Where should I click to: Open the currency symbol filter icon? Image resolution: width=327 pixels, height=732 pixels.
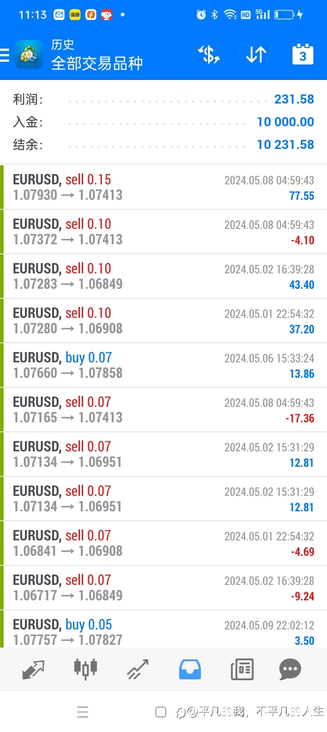pos(209,55)
